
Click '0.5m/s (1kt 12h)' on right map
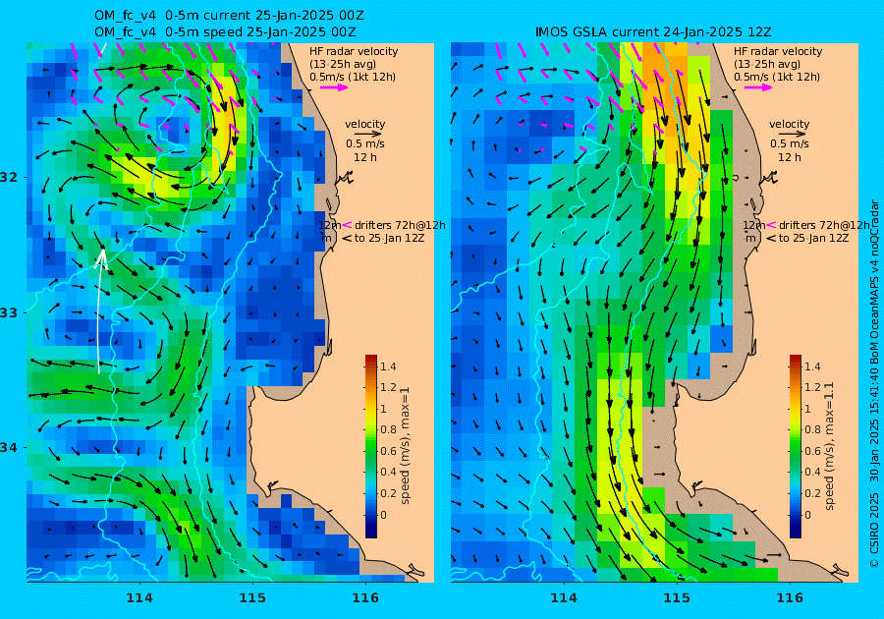pos(776,77)
